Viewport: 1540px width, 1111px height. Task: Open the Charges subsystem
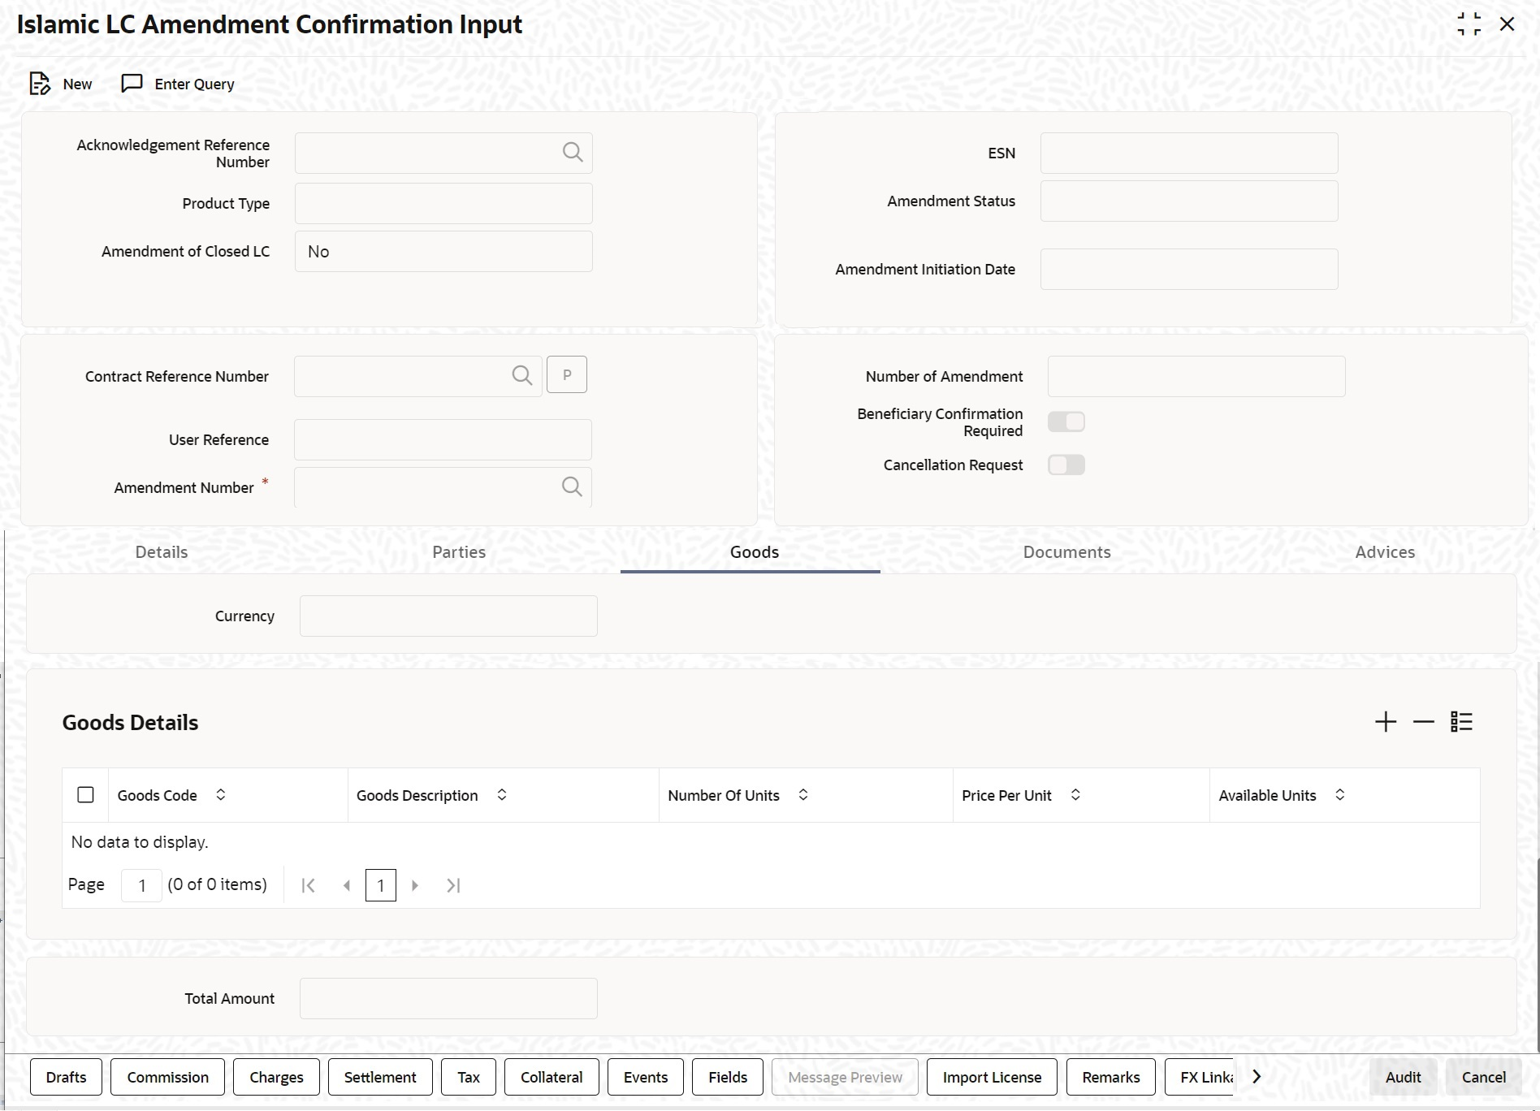tap(276, 1077)
